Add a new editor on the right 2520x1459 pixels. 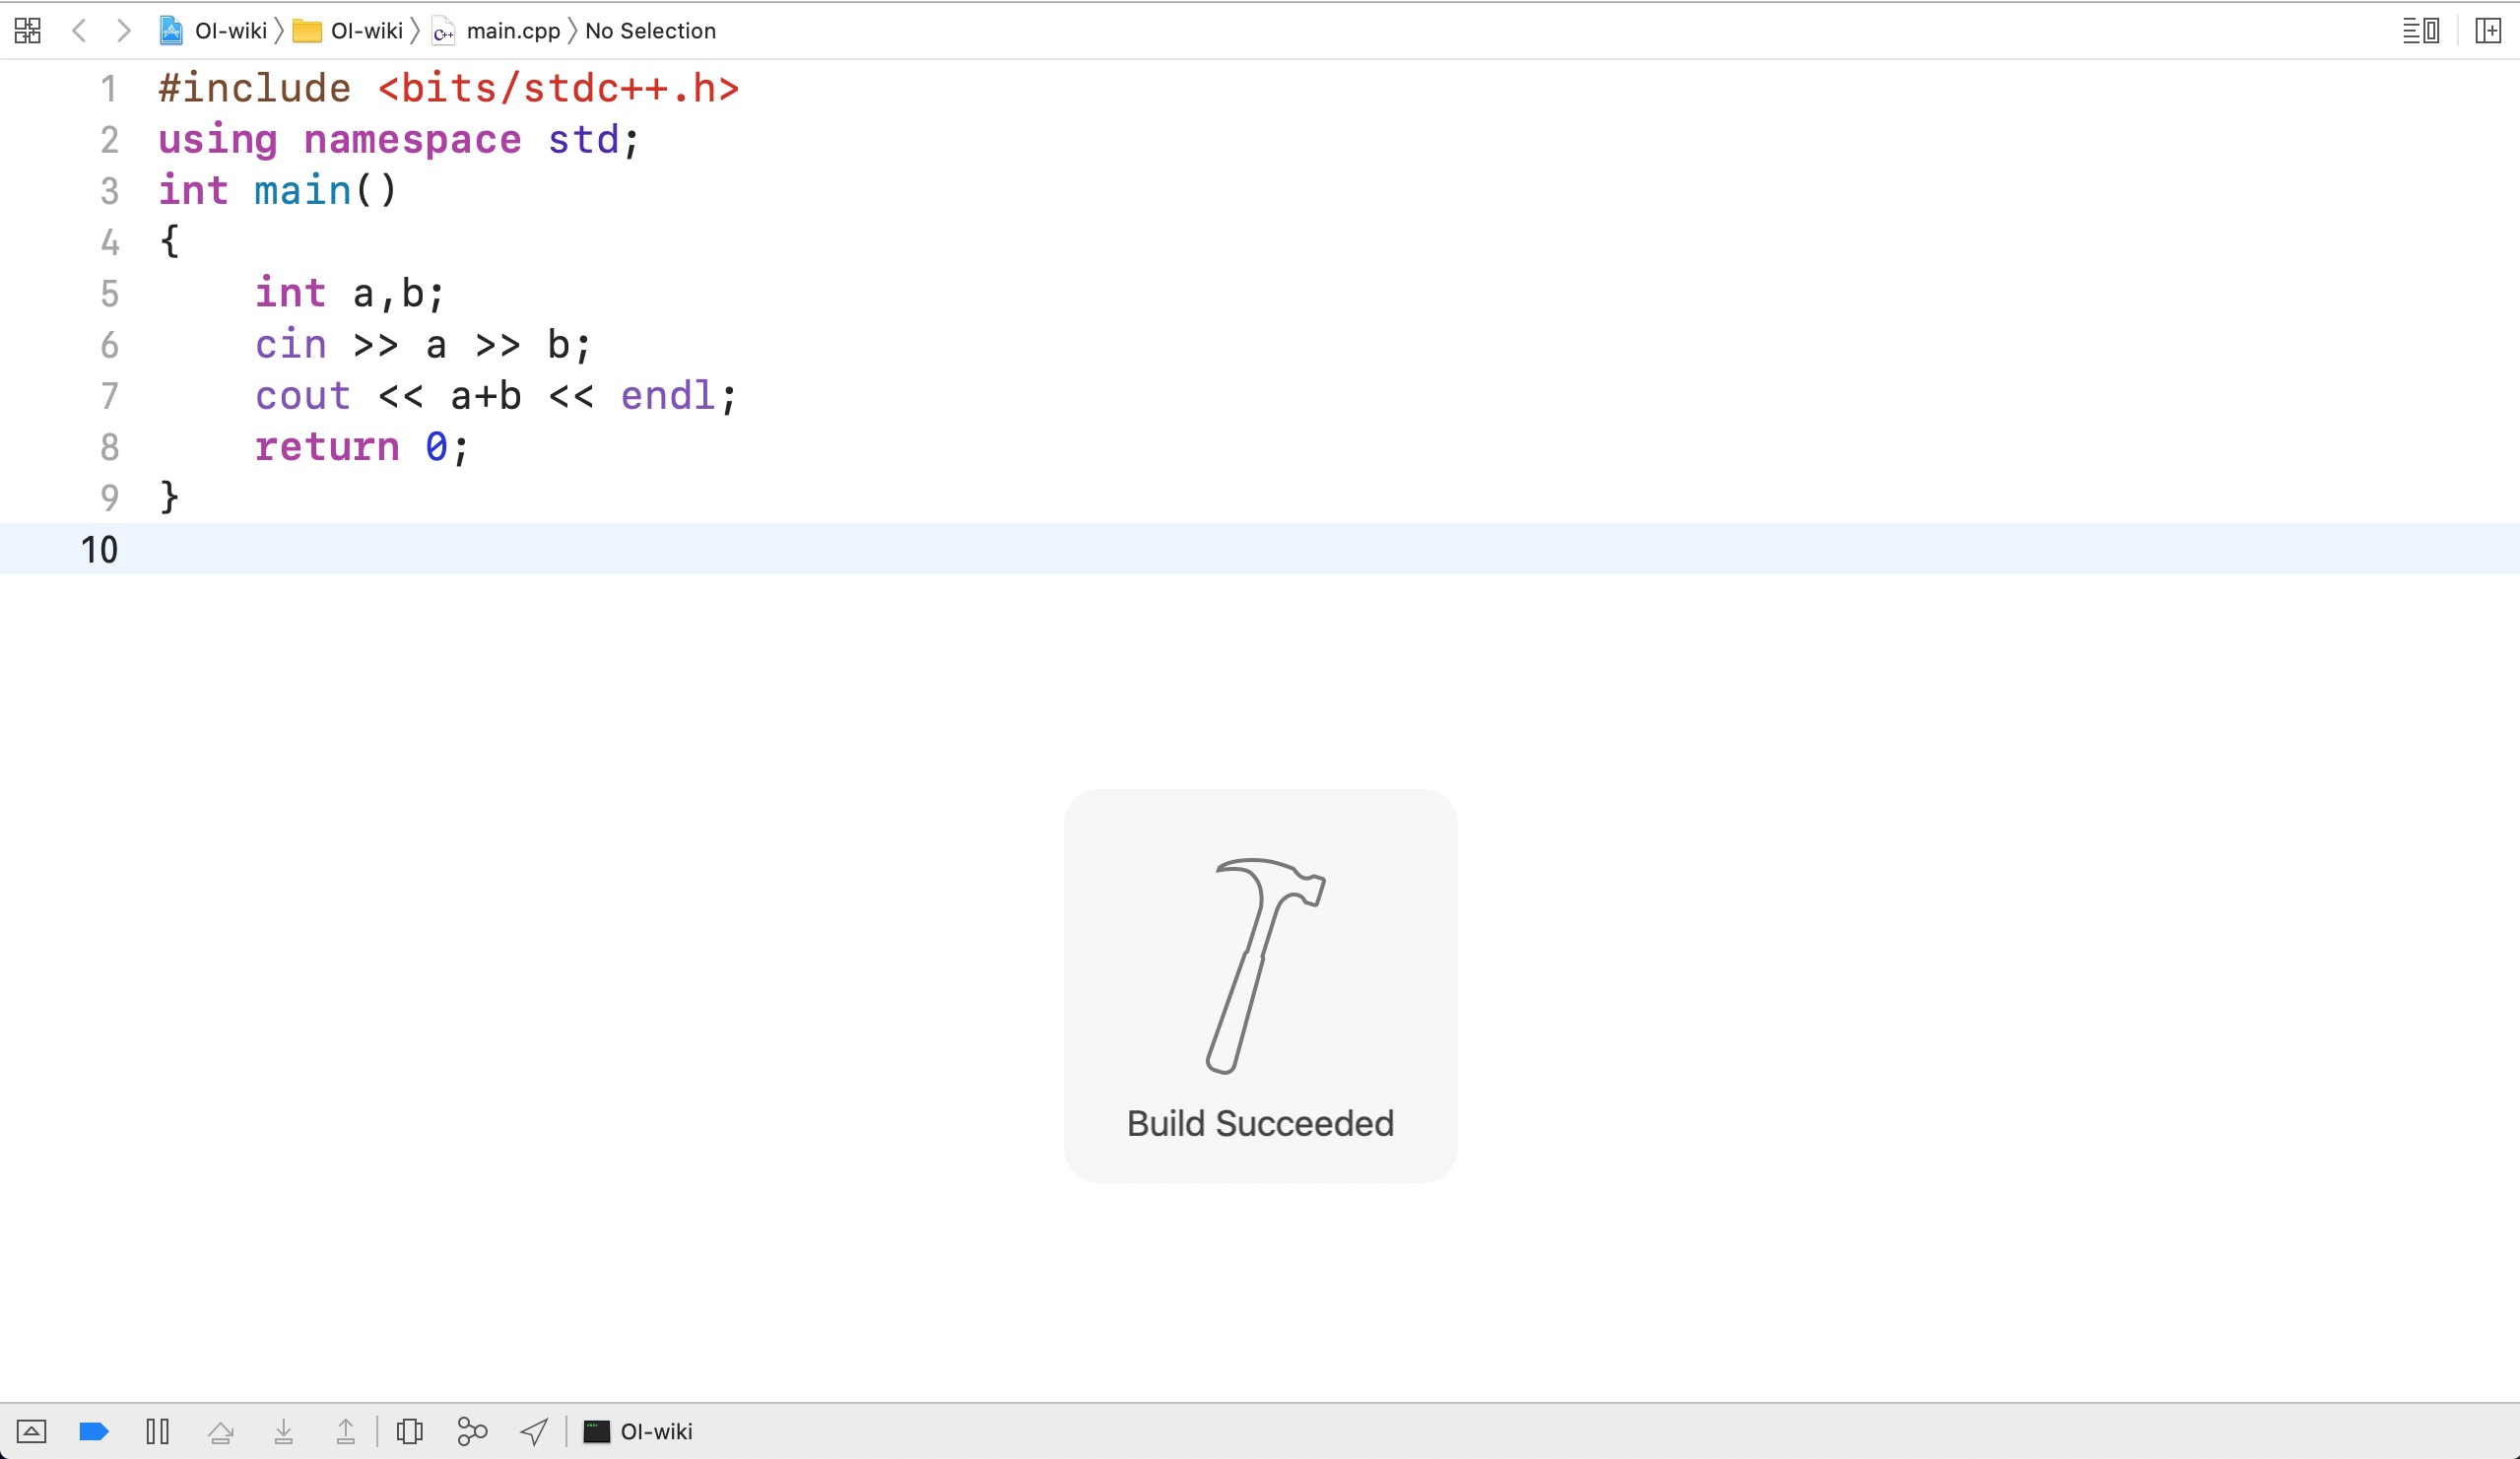click(x=2488, y=31)
